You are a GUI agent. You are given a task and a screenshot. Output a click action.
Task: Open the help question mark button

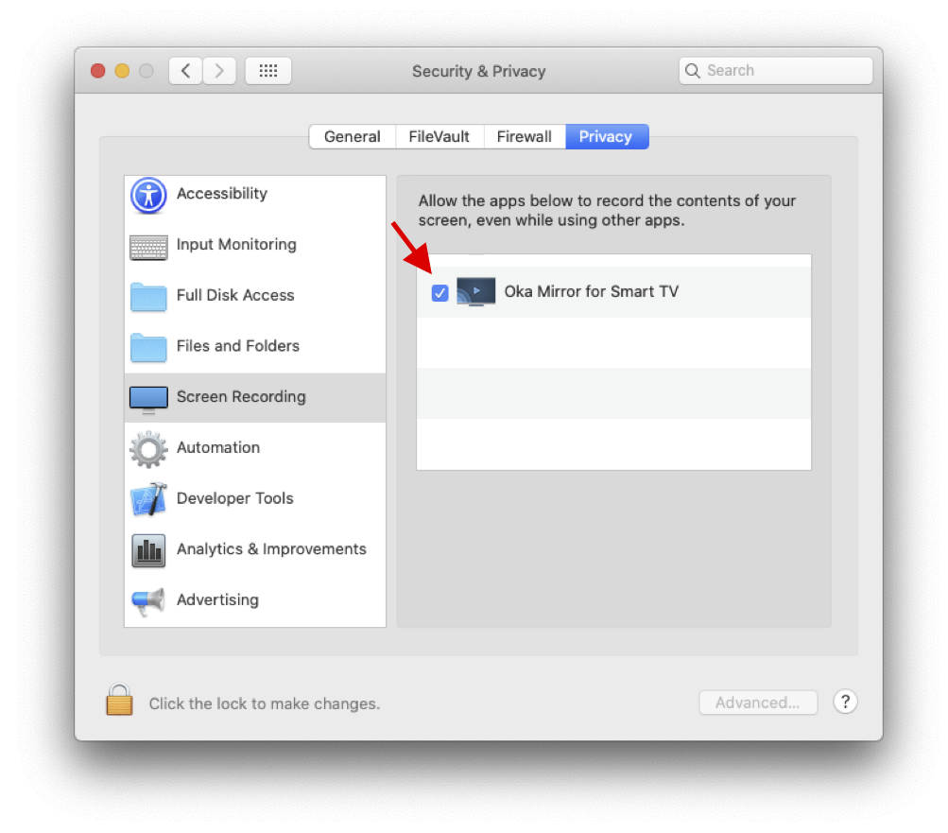point(845,702)
